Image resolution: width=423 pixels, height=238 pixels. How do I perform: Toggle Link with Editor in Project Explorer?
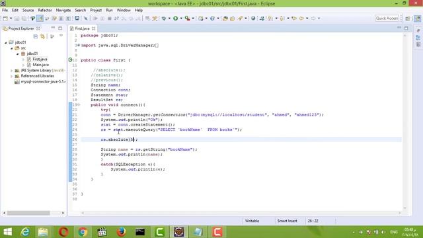click(42, 36)
